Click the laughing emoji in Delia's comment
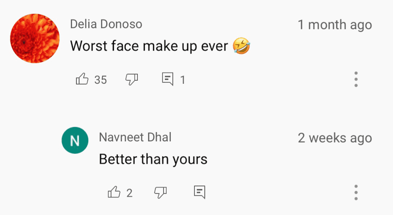The image size is (393, 215). pos(242,46)
